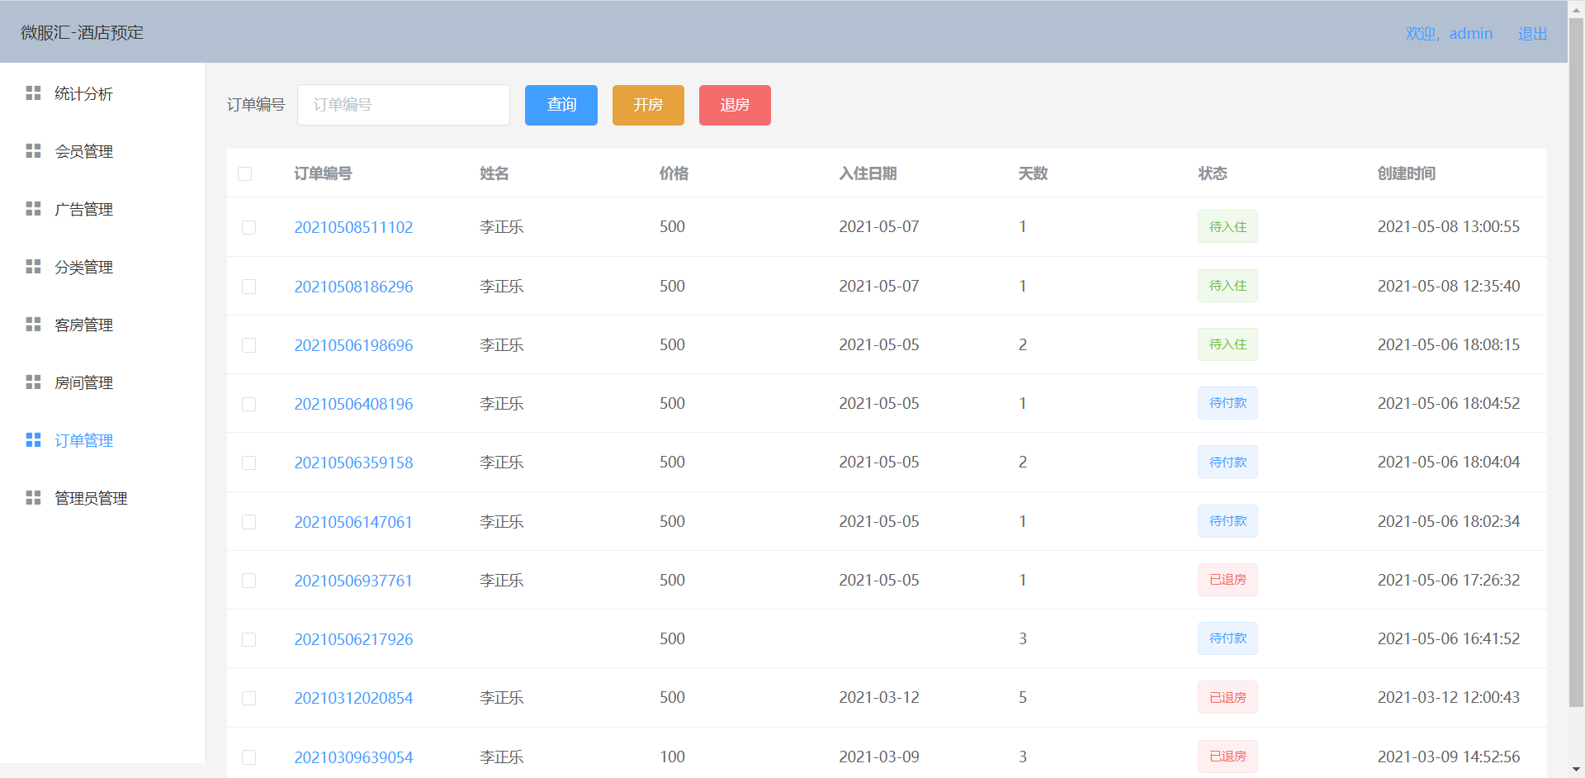Check the box for order 20210312020854
Image resolution: width=1585 pixels, height=778 pixels.
[248, 698]
